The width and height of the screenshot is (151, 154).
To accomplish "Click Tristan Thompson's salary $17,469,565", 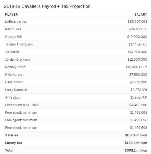I will (138, 44).
